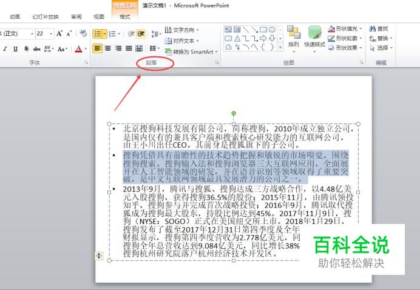The width and height of the screenshot is (420, 290).
Task: Decrease the font size with the shrink-font icon
Action: 69,34
